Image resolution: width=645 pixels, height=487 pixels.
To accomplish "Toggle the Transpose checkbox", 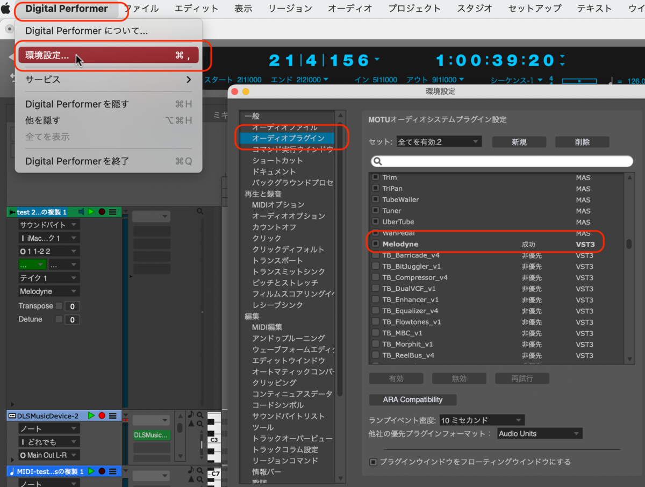I will [x=59, y=306].
